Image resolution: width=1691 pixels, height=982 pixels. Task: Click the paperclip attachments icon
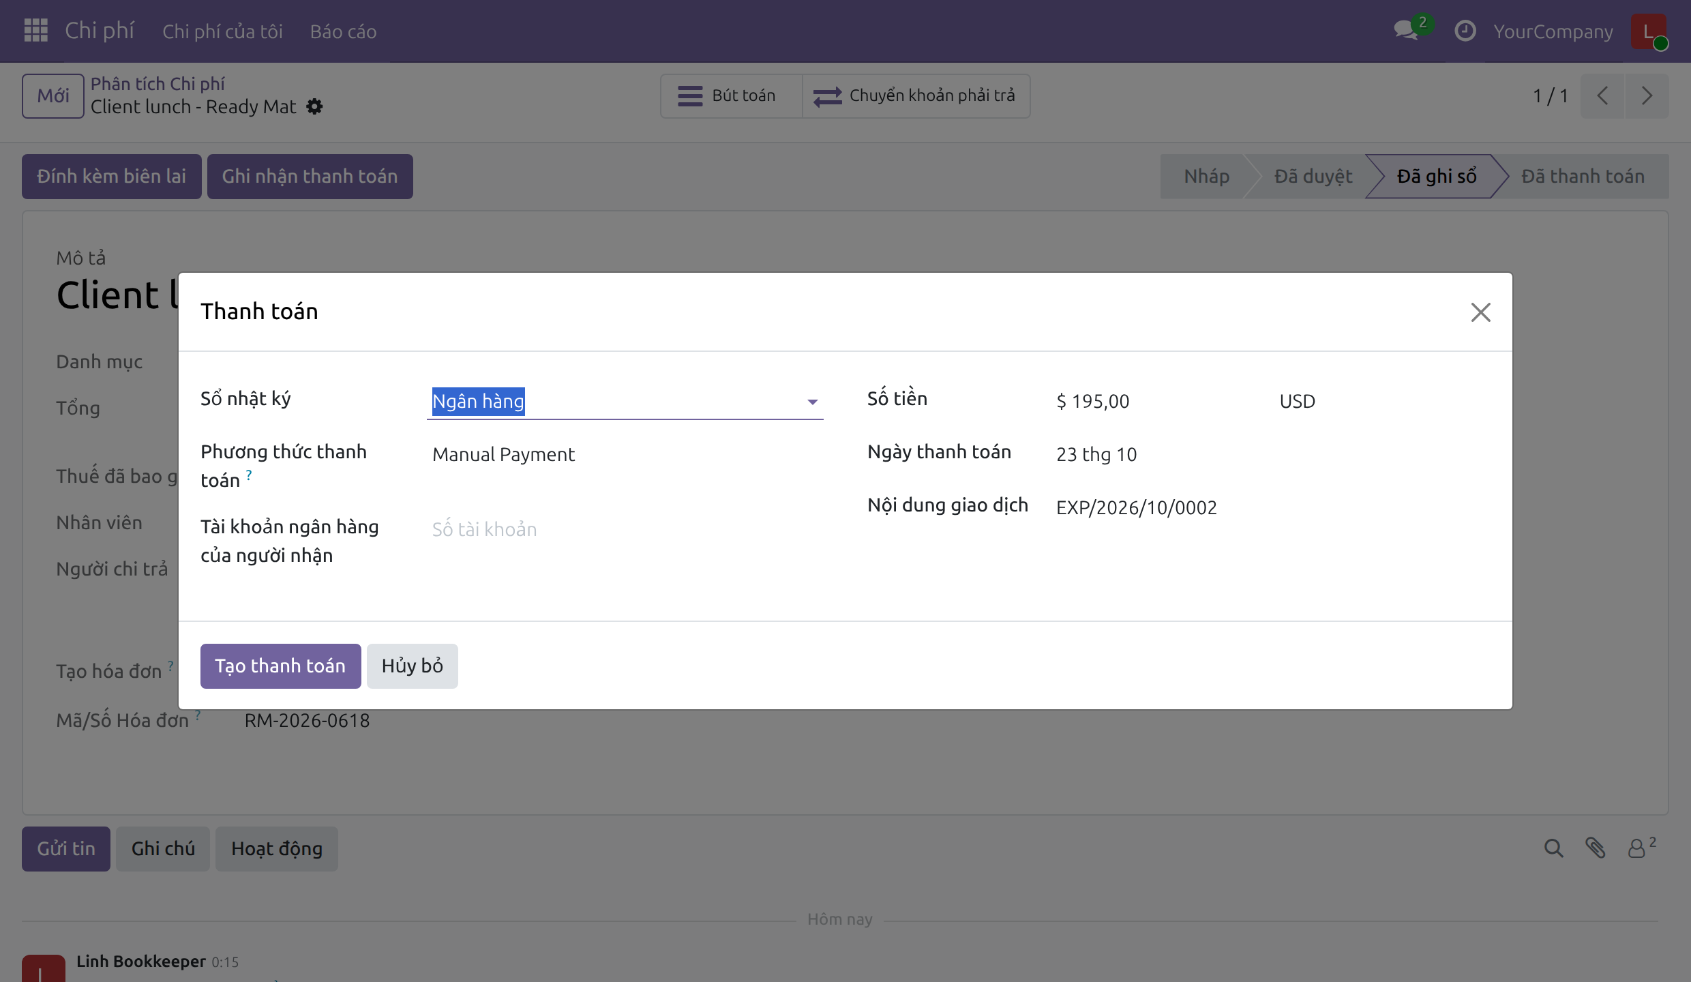1595,848
